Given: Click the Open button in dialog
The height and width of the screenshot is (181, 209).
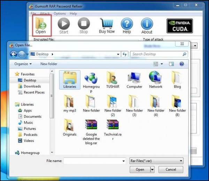Looking at the screenshot, I should pyautogui.click(x=140, y=169).
